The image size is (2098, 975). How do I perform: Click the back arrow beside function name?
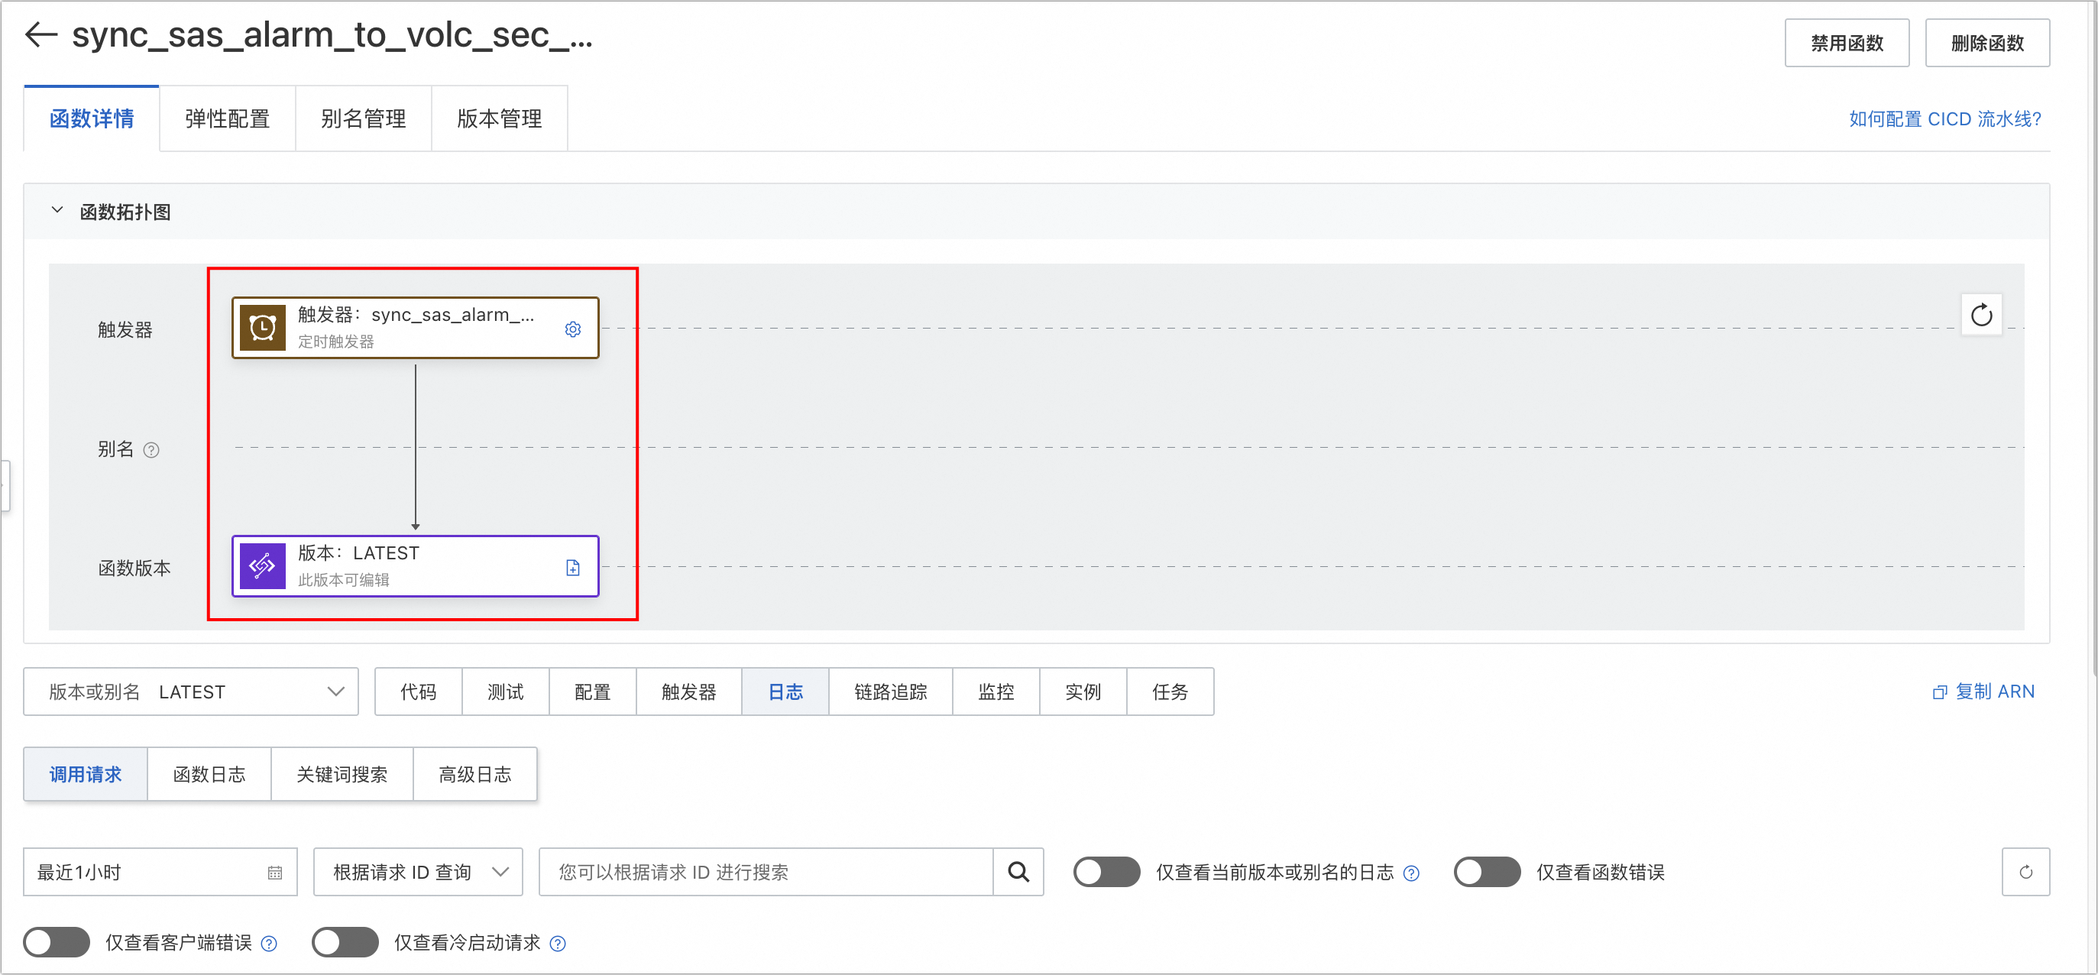[40, 35]
